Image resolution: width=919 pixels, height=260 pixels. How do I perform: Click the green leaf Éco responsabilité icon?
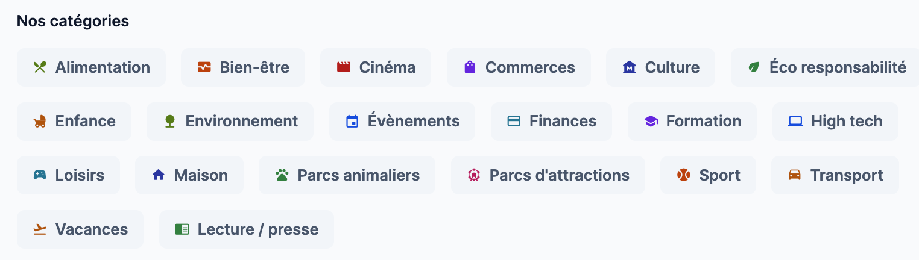click(754, 67)
